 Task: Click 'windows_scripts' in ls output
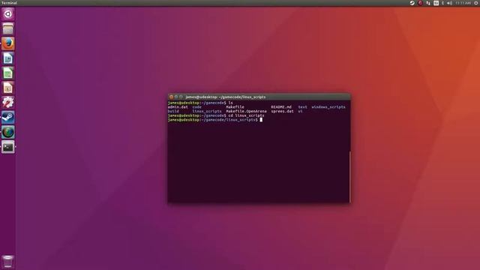[x=328, y=107]
